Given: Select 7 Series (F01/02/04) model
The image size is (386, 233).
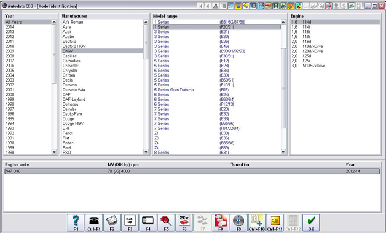Looking at the screenshot, I should (x=217, y=128).
